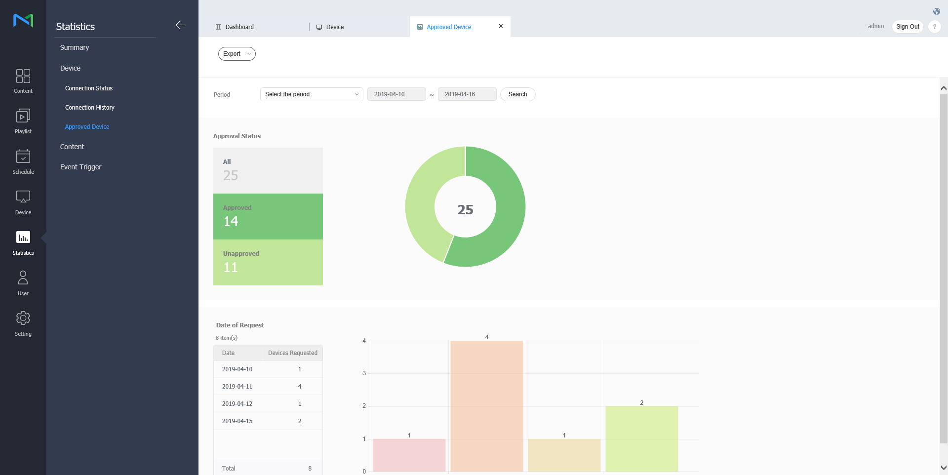Open the Export dropdown

(237, 54)
